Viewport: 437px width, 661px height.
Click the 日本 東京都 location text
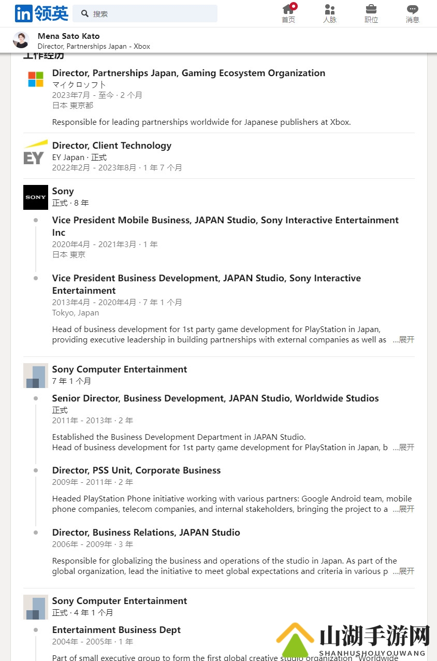point(73,105)
